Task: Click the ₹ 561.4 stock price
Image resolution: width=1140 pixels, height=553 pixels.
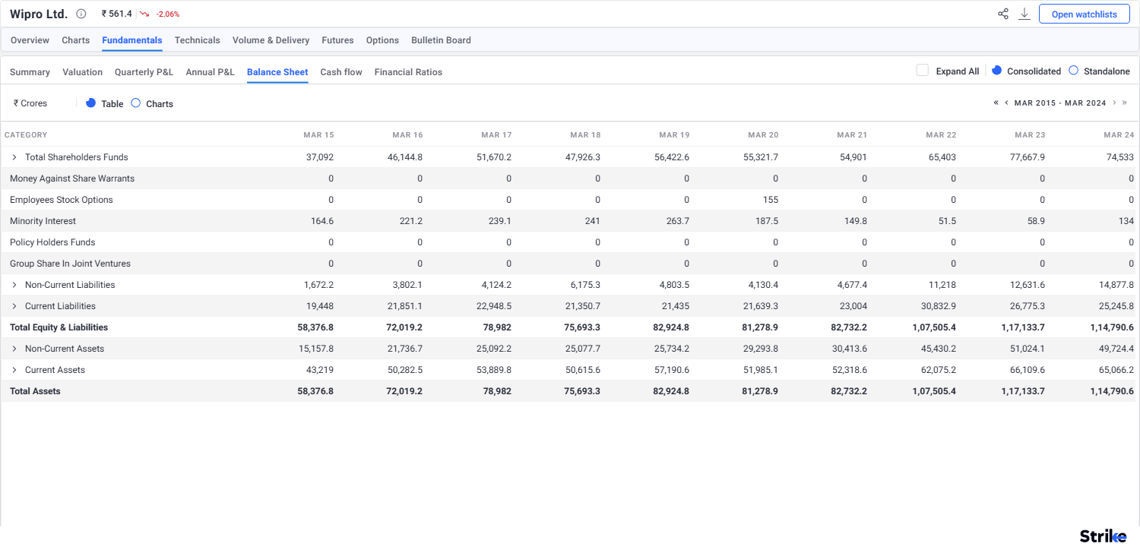Action: tap(116, 14)
